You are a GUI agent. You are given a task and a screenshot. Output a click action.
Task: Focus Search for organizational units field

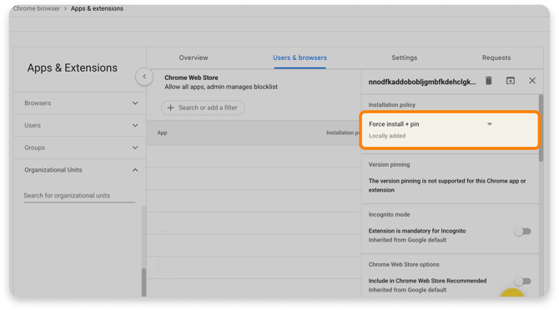[x=79, y=195]
